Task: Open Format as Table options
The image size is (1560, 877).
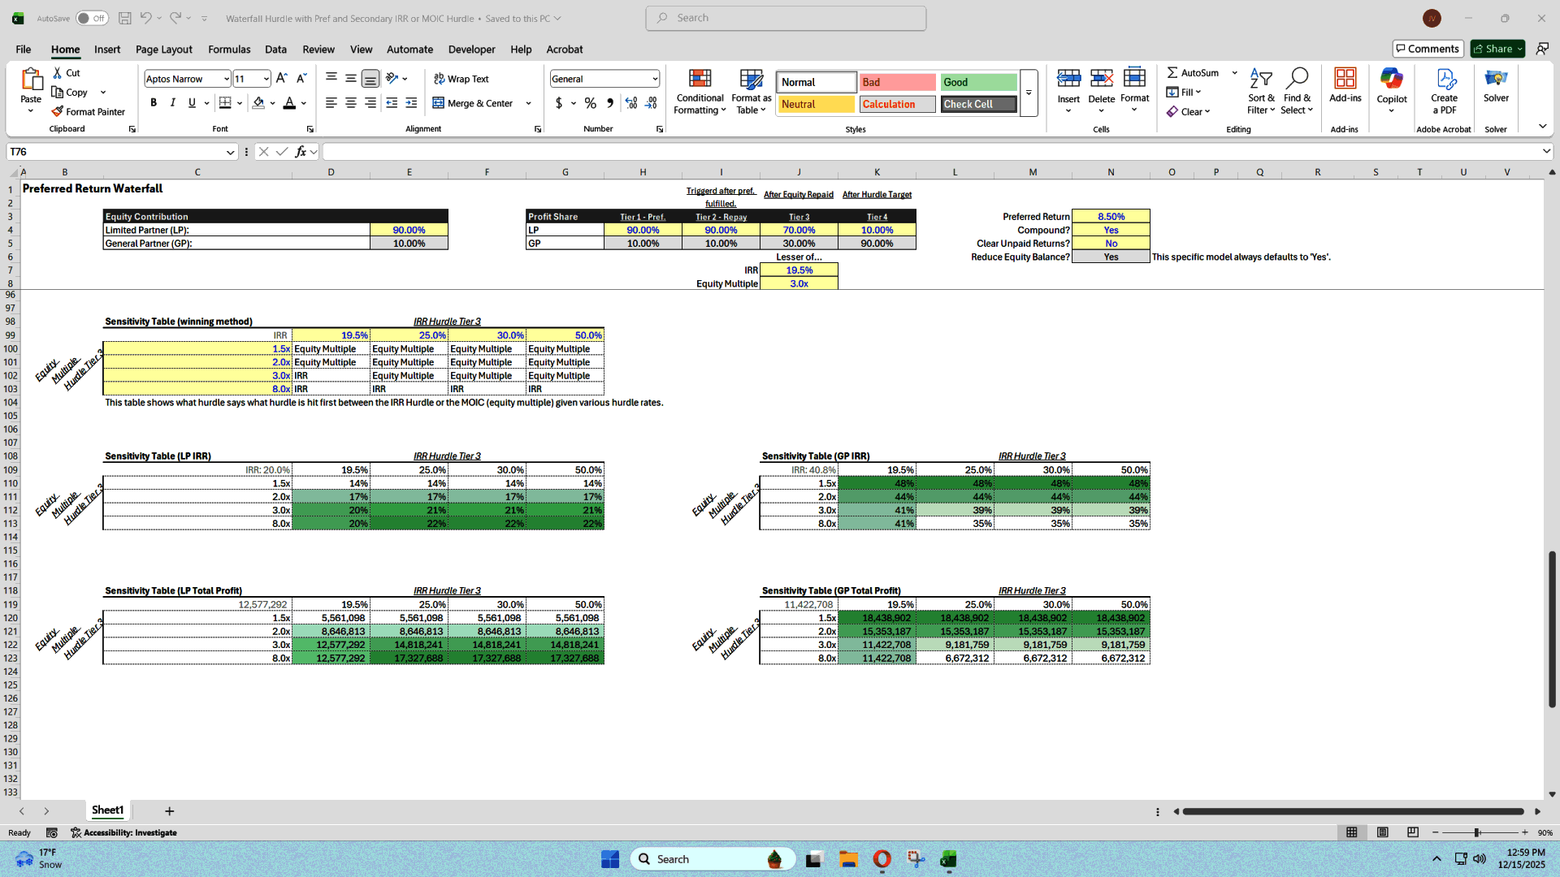Action: point(750,92)
